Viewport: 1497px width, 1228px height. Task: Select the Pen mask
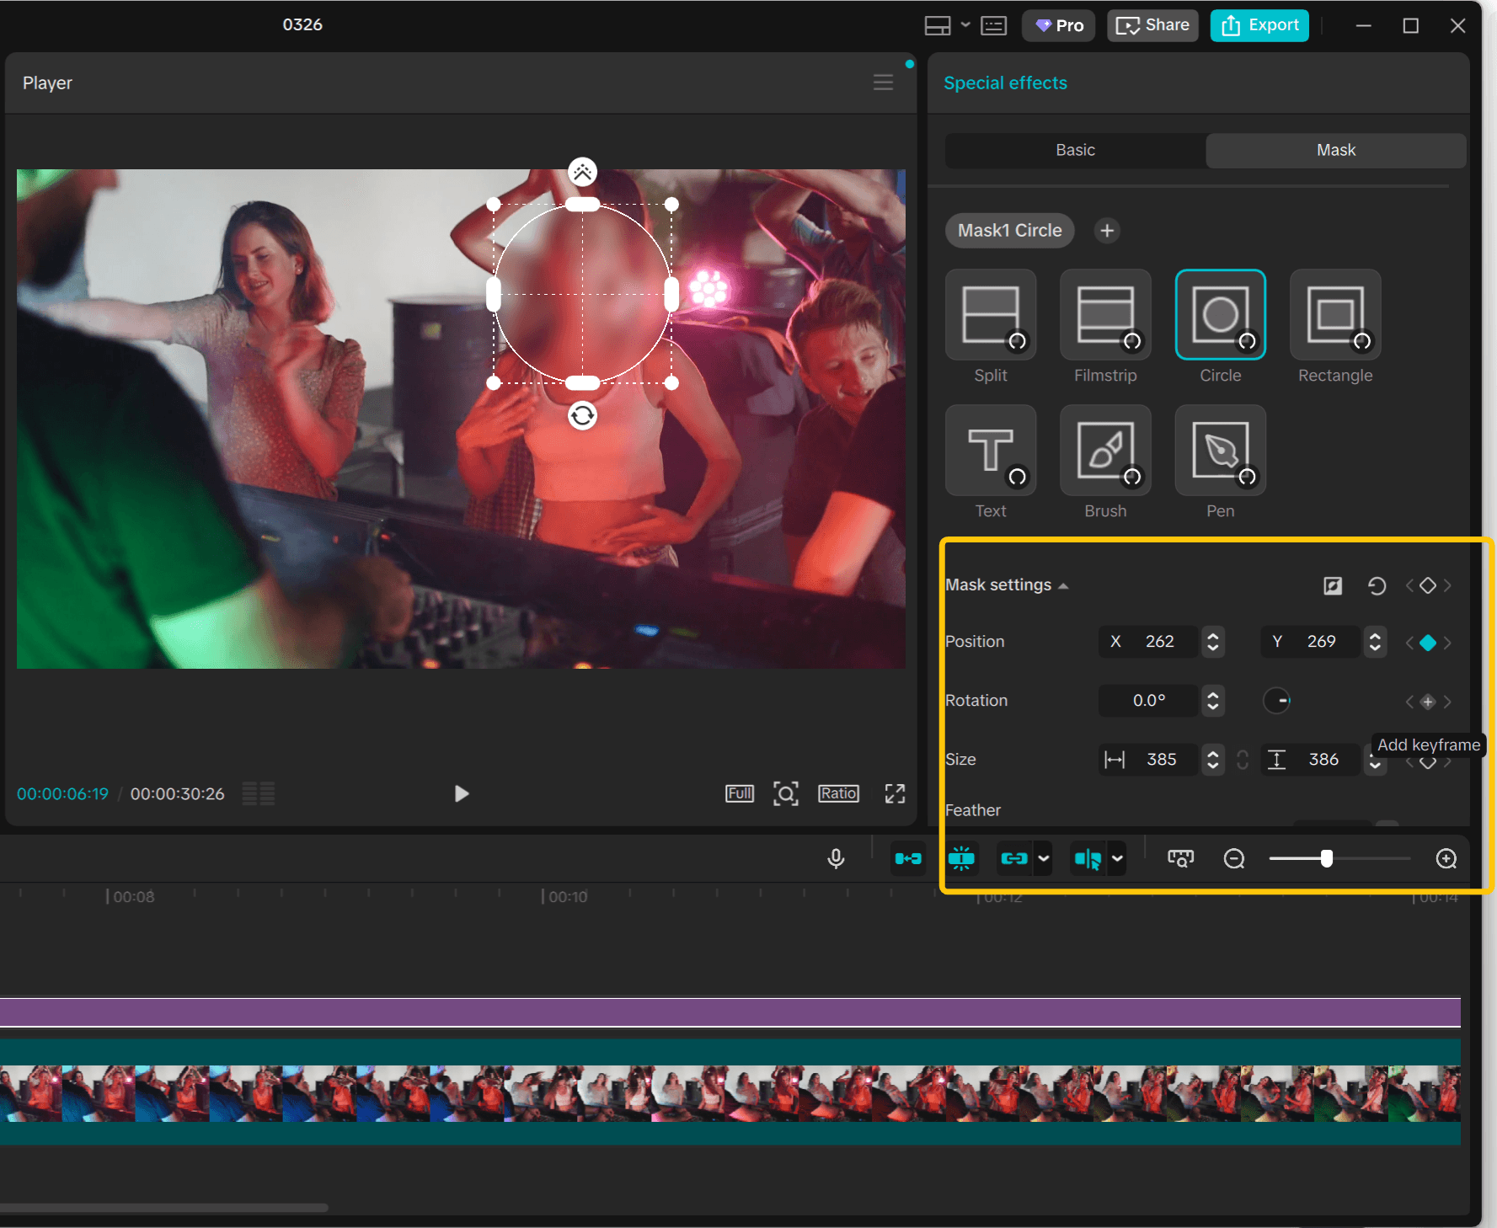pos(1219,450)
